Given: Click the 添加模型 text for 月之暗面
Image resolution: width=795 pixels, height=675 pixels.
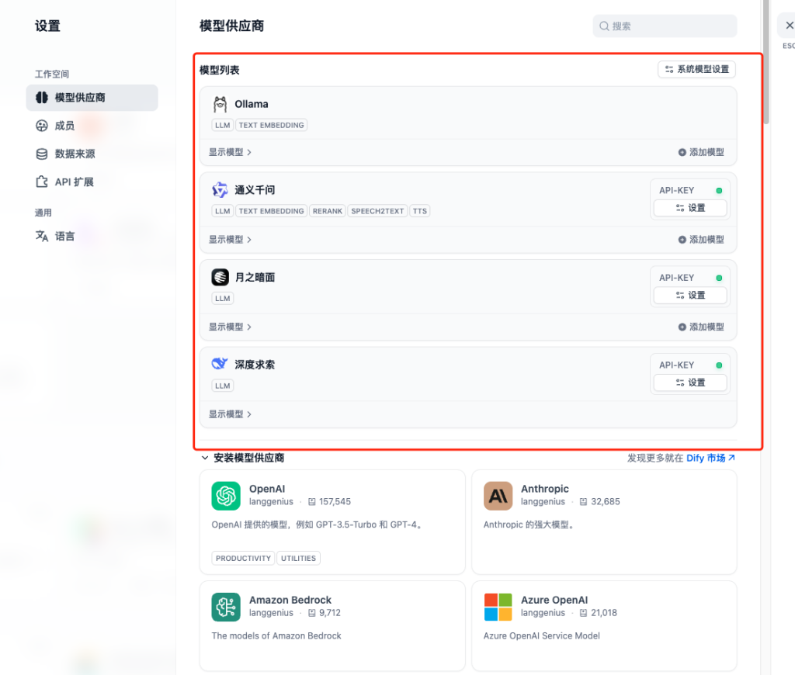Looking at the screenshot, I should (x=706, y=327).
